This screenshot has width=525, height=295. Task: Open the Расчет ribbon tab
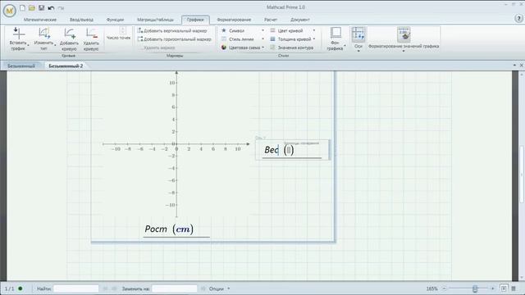click(271, 20)
